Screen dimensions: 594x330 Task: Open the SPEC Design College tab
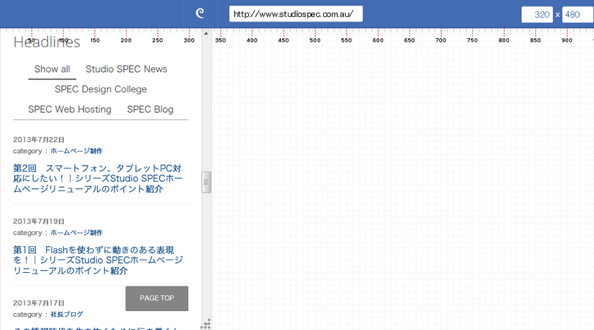[100, 90]
